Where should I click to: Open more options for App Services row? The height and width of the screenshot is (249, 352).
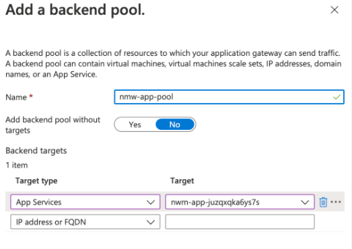point(336,202)
